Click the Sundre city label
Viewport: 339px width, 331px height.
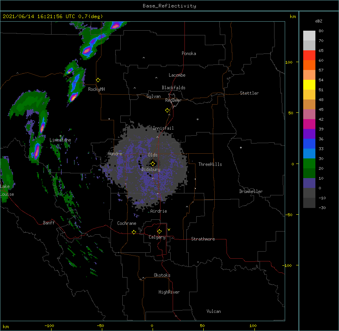coord(115,154)
